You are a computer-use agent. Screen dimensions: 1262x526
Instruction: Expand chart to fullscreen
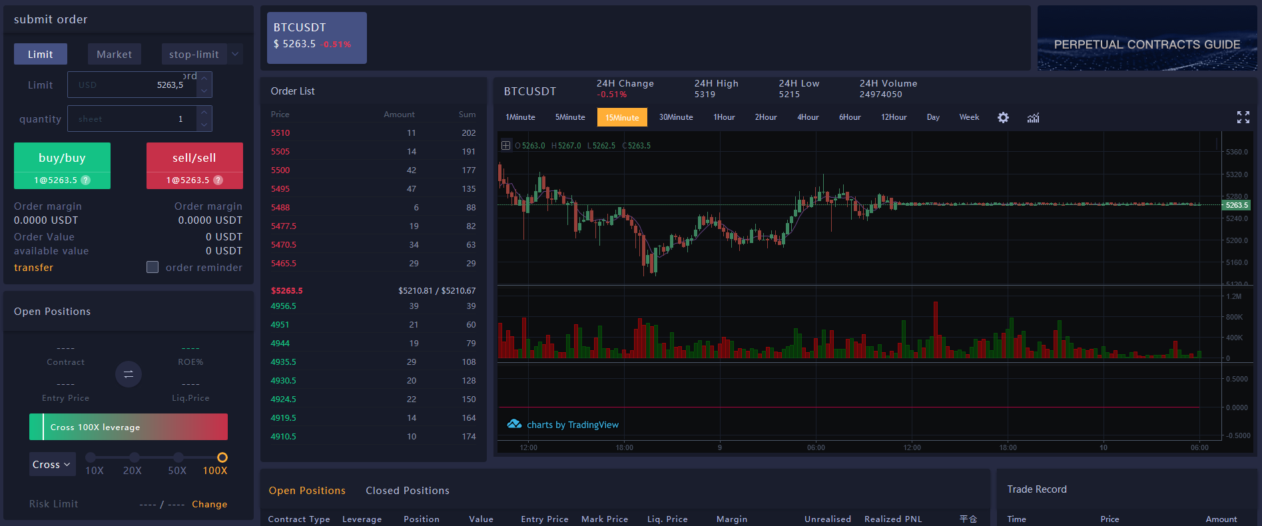coord(1243,117)
